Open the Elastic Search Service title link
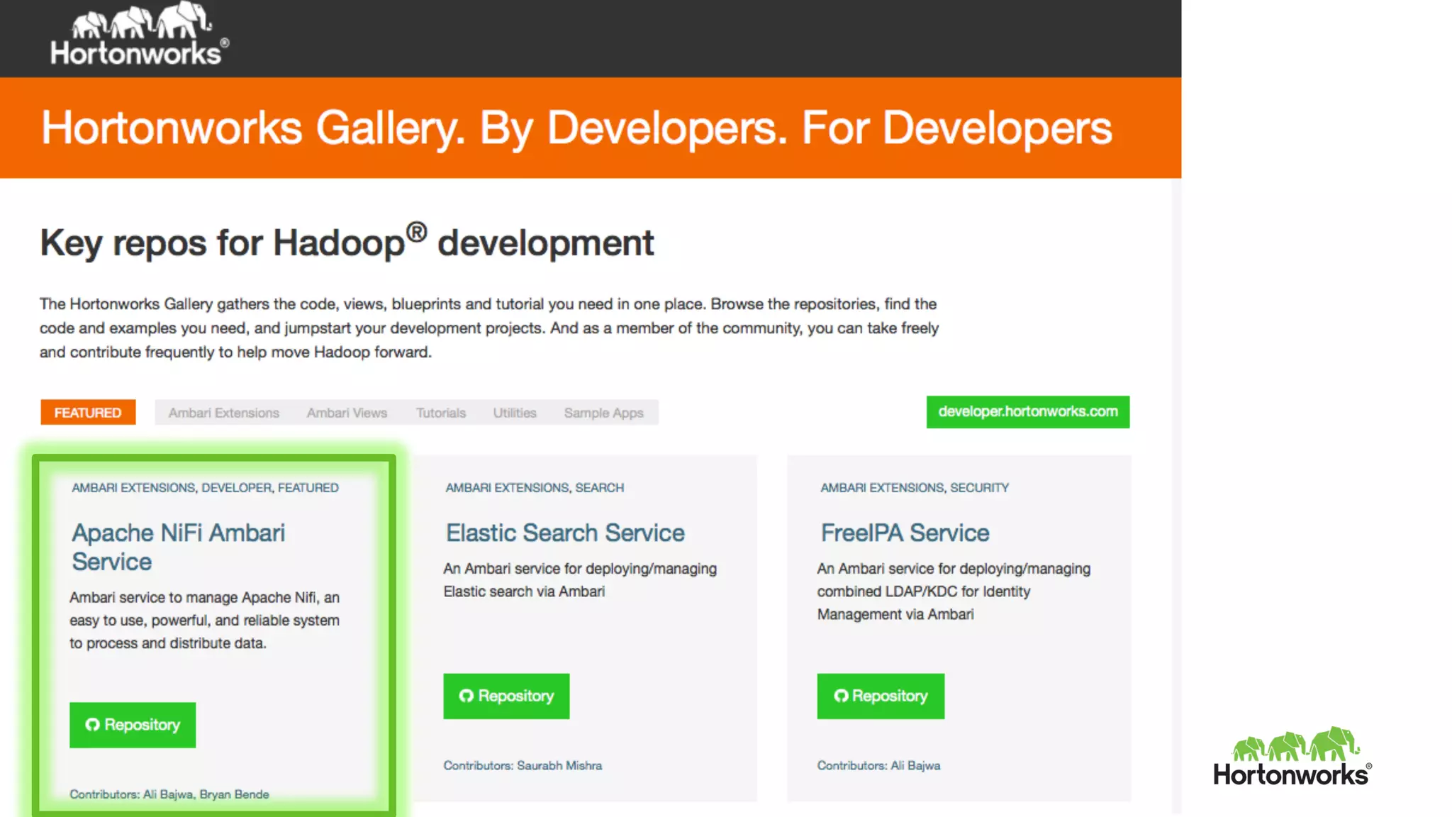This screenshot has width=1452, height=817. [x=565, y=533]
